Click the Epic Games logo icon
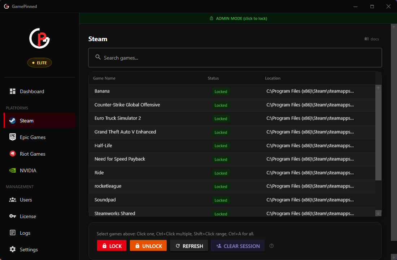 coord(12,137)
